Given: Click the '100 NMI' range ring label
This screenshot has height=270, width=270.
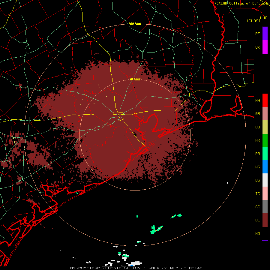Looking at the screenshot, I should pyautogui.click(x=135, y=24).
